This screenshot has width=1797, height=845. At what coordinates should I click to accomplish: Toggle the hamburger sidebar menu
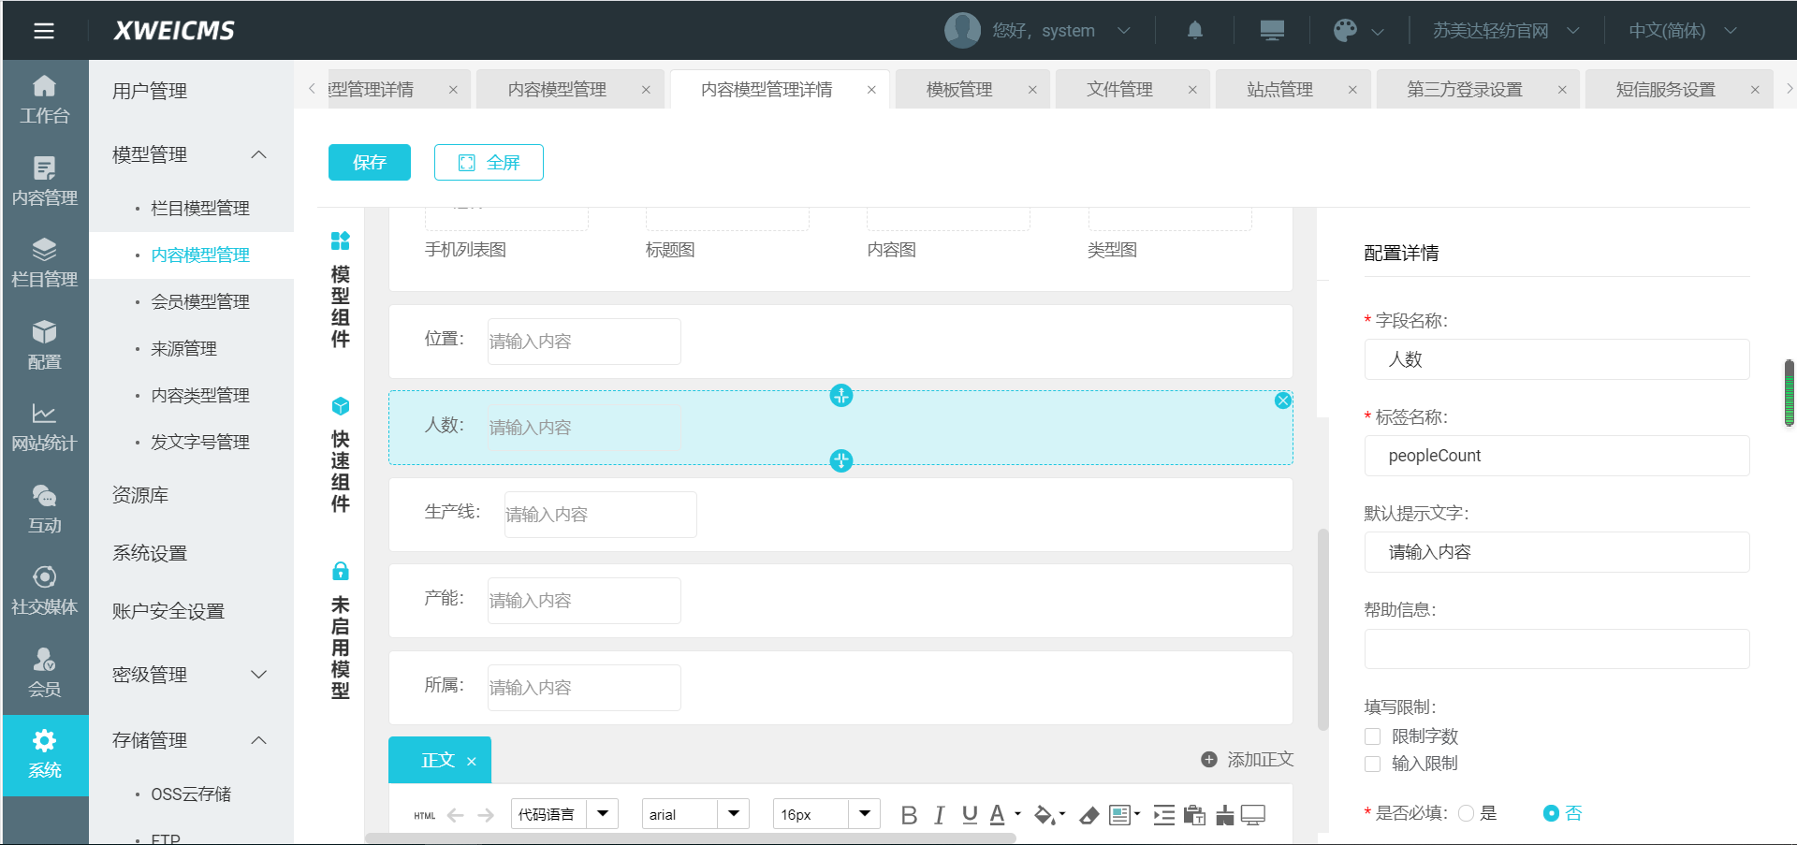pos(44,31)
